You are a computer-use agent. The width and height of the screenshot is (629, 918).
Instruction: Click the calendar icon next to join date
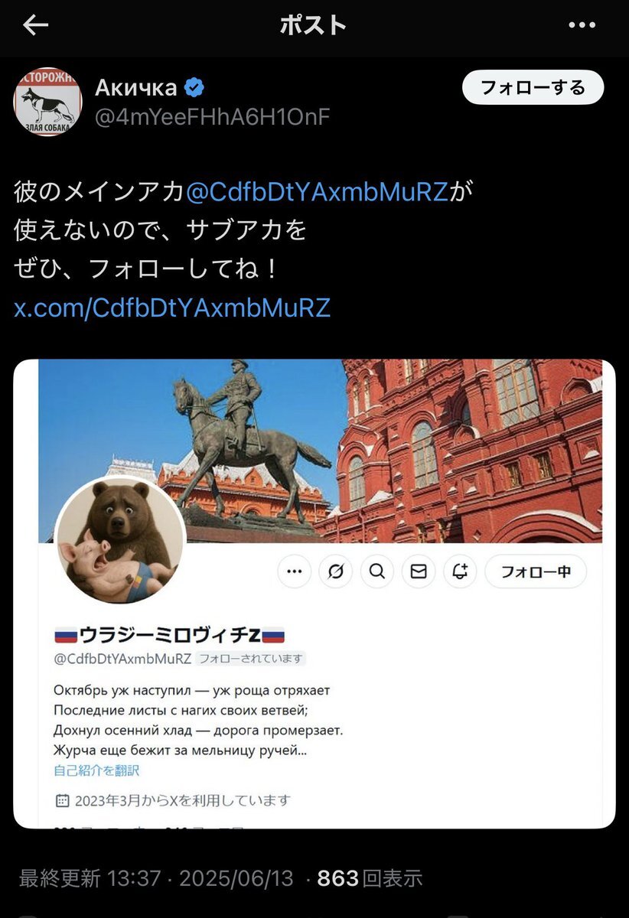tap(63, 801)
